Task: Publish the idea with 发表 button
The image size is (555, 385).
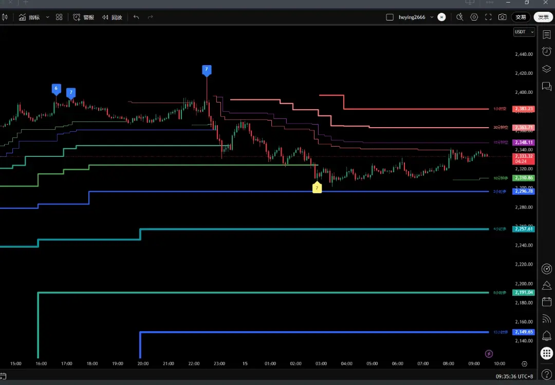Action: pyautogui.click(x=543, y=17)
